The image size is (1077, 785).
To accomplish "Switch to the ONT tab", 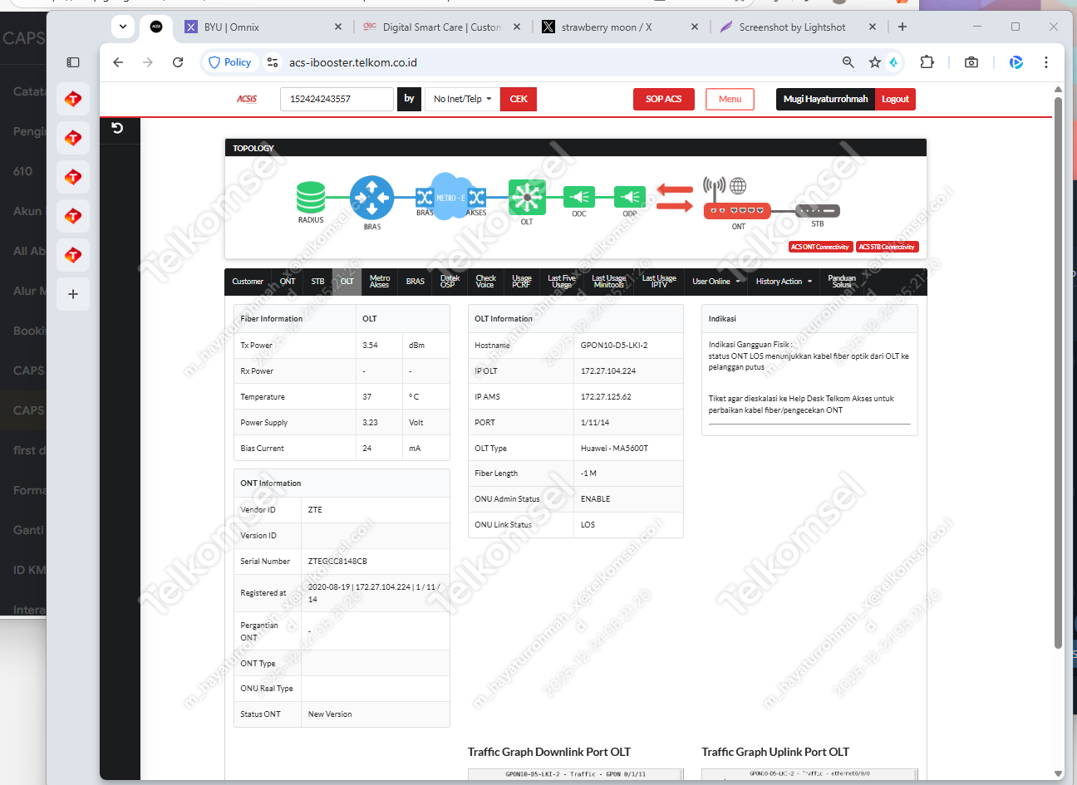I will click(x=288, y=282).
